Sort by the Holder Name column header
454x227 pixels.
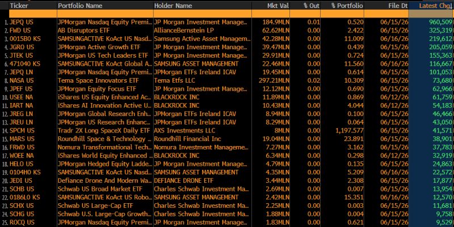tap(203, 6)
